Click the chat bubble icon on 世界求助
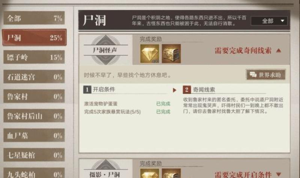Viewport: 300px width, 178px height. coord(253,75)
